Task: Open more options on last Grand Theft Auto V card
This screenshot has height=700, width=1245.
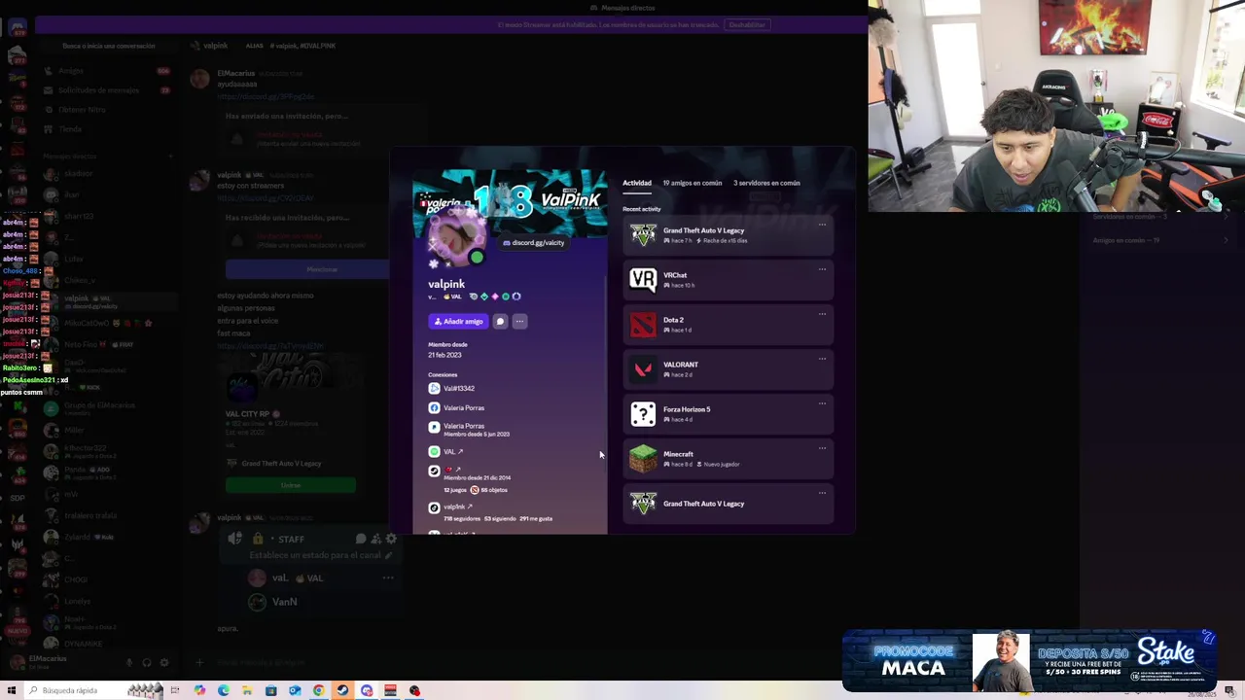Action: 822,493
